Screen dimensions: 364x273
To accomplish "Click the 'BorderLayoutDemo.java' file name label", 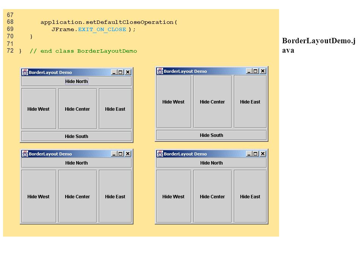I will tap(319, 45).
